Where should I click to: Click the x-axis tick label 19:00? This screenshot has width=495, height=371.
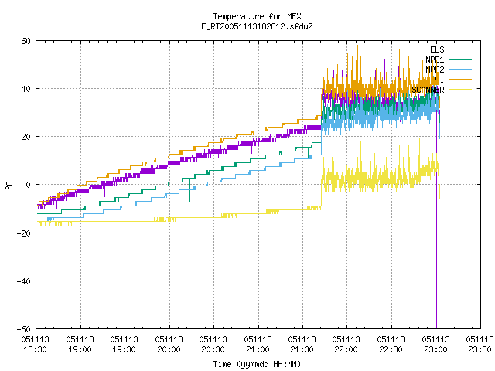pyautogui.click(x=80, y=349)
